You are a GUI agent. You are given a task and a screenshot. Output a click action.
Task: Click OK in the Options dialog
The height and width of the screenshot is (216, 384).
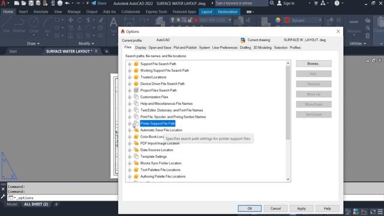(250, 208)
